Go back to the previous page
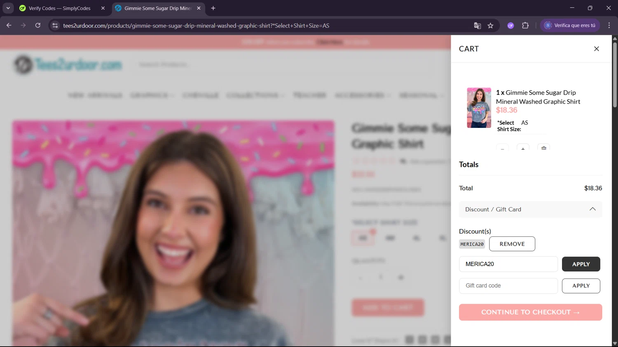This screenshot has width=618, height=347. click(9, 25)
